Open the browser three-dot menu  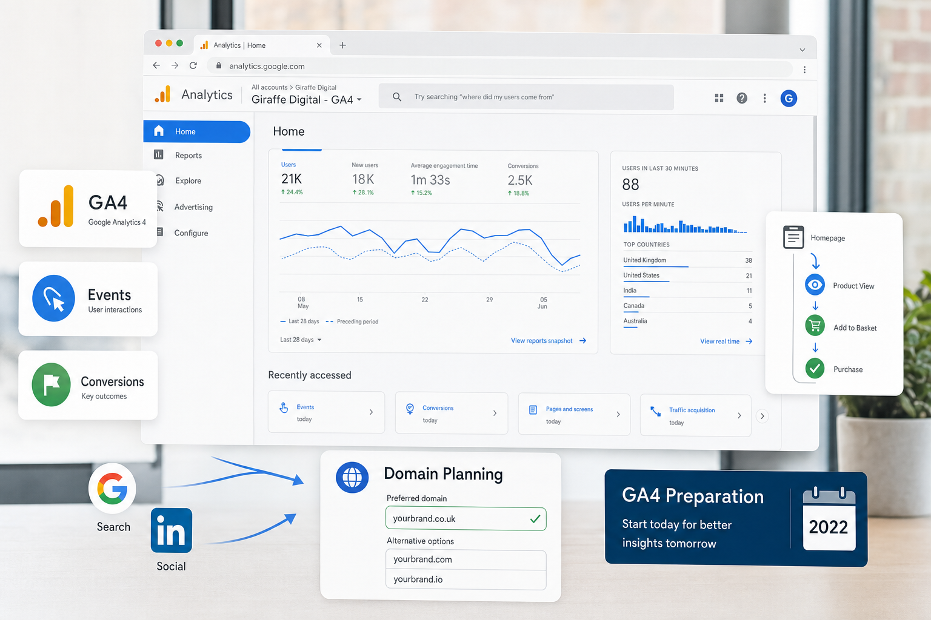[x=804, y=70]
